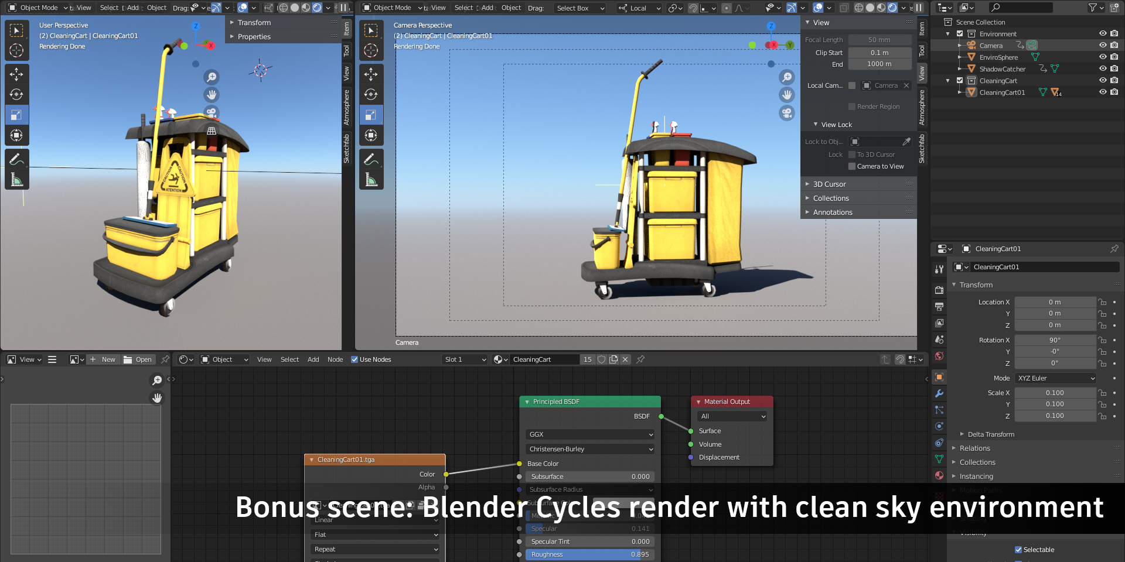Screen dimensions: 1125x562
Task: Open the Repeat extension dropdown
Action: point(375,549)
